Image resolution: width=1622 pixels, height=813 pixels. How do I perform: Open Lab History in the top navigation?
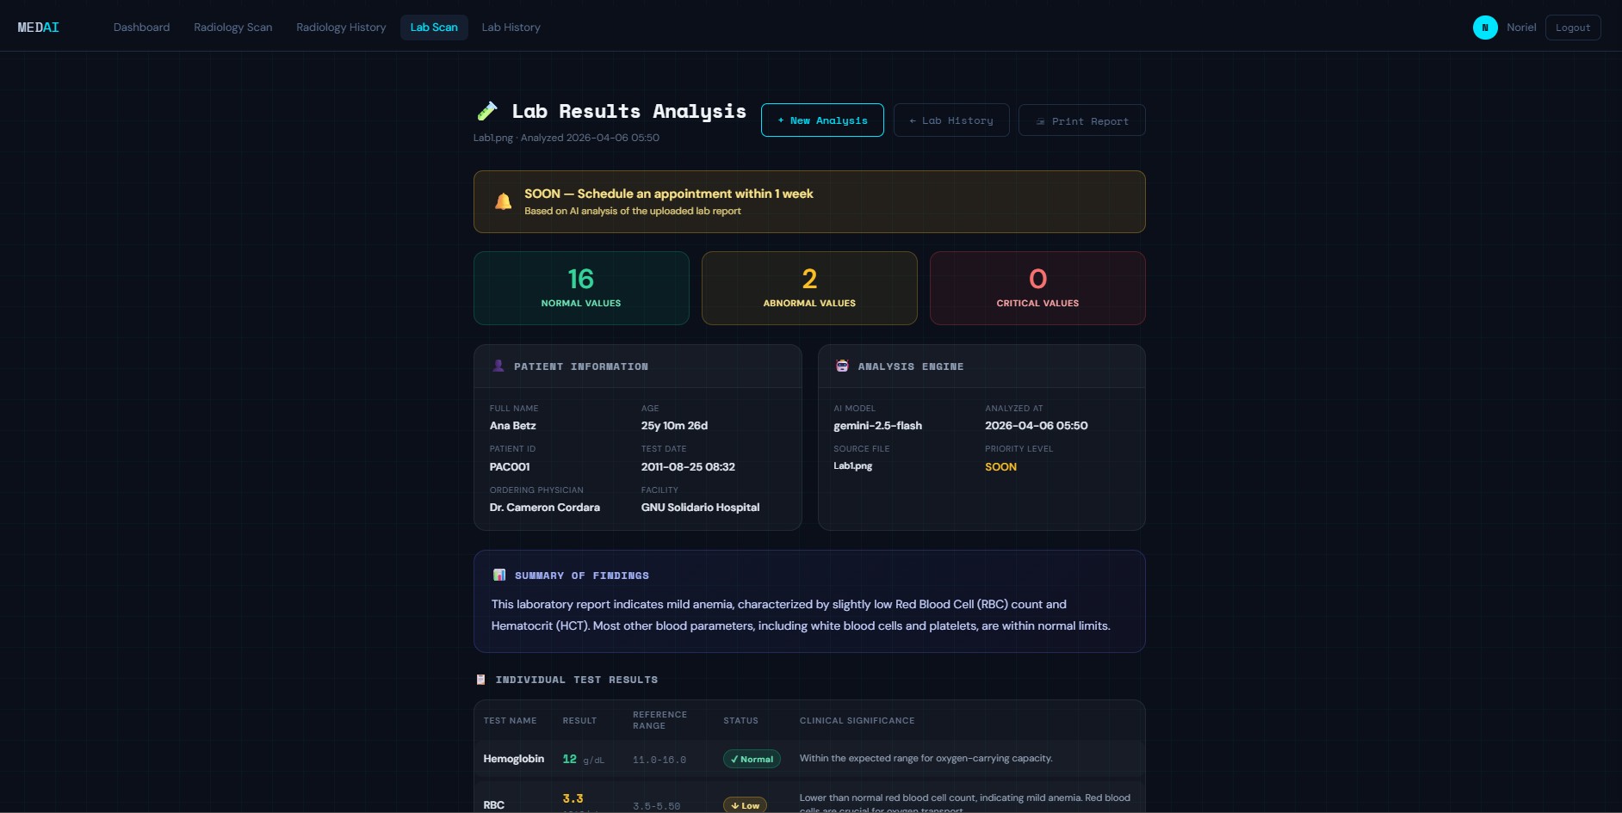[511, 28]
